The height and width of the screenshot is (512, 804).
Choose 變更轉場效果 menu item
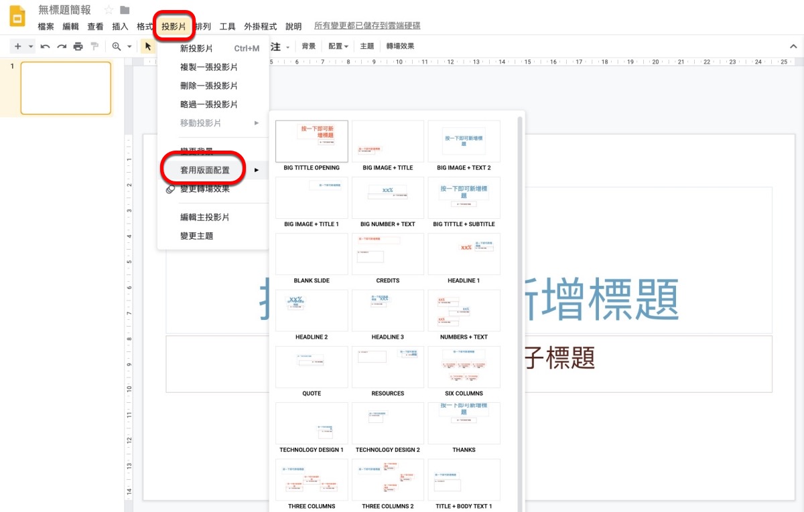213,189
